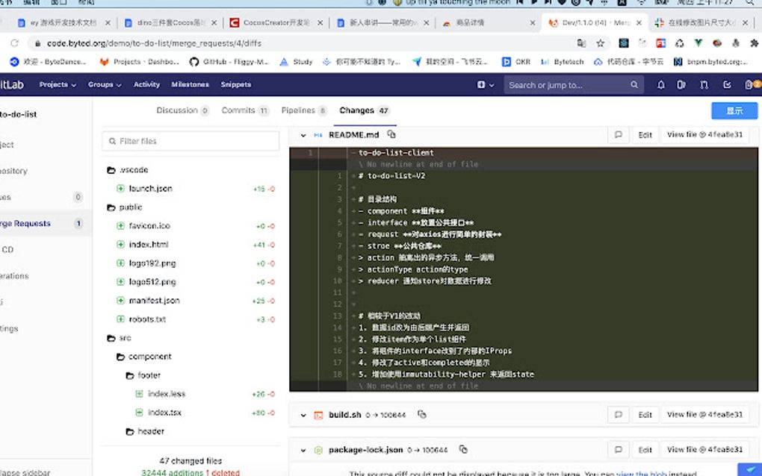762x476 pixels.
Task: Open the todos checkmark icon in header
Action: pos(726,85)
